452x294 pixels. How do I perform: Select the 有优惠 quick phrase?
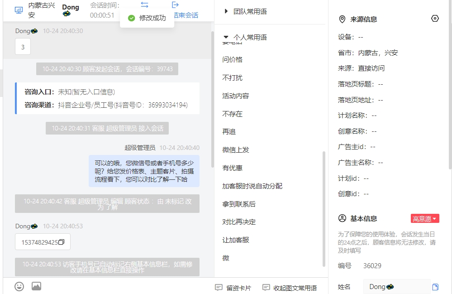point(233,168)
